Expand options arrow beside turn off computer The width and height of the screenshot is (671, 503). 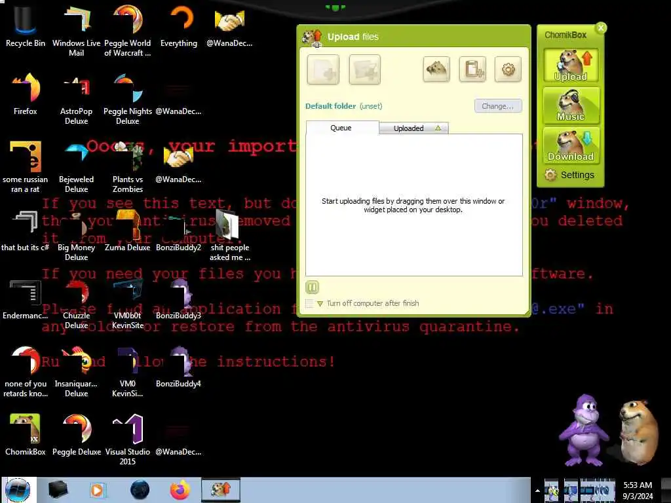pyautogui.click(x=320, y=304)
